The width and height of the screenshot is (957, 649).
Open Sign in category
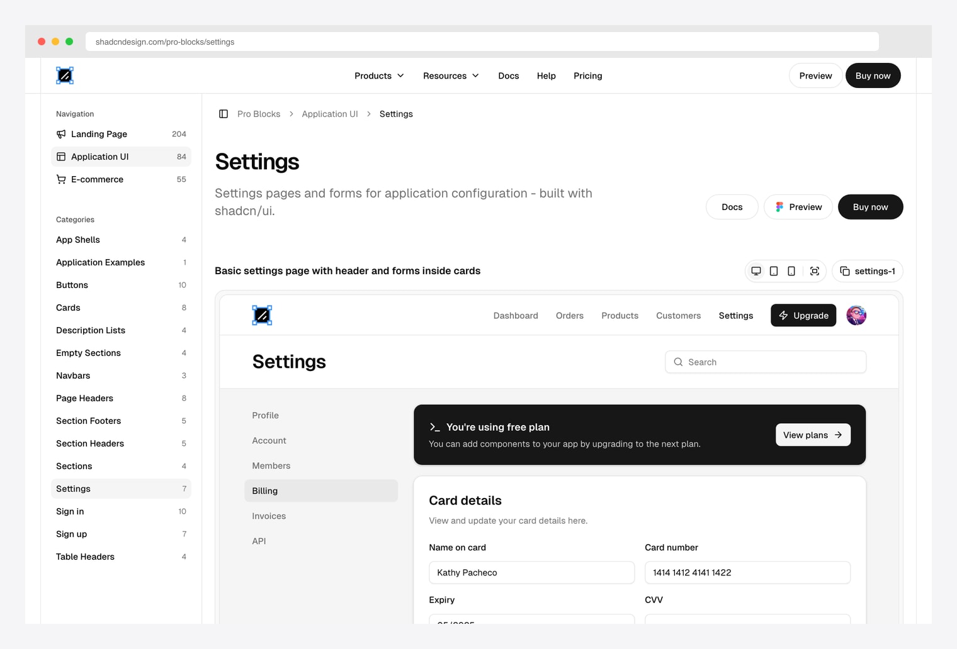121,511
